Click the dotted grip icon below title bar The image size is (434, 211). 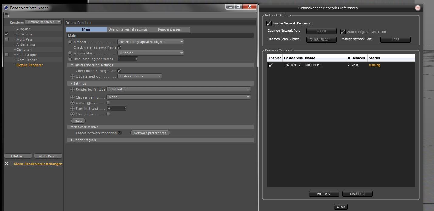pos(7,15)
